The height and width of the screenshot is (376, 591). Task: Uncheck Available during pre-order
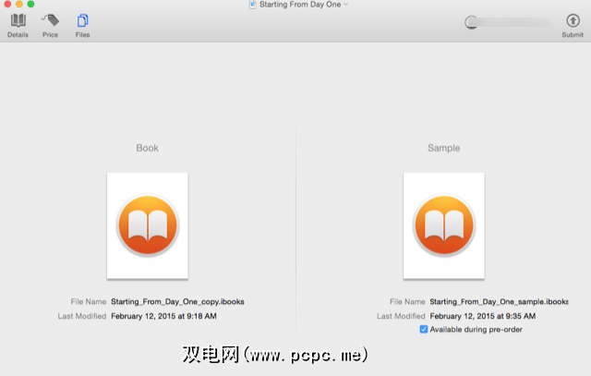coord(424,329)
